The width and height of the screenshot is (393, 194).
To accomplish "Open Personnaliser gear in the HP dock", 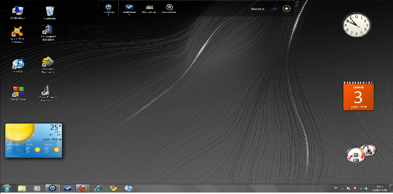I will (169, 8).
